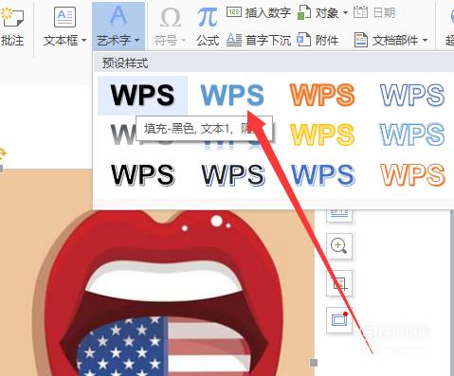The width and height of the screenshot is (454, 376).
Task: Pick black WPS with blue outline, third row
Action: coord(233,174)
